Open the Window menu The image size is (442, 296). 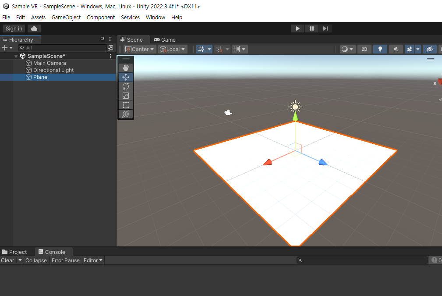[x=156, y=17]
